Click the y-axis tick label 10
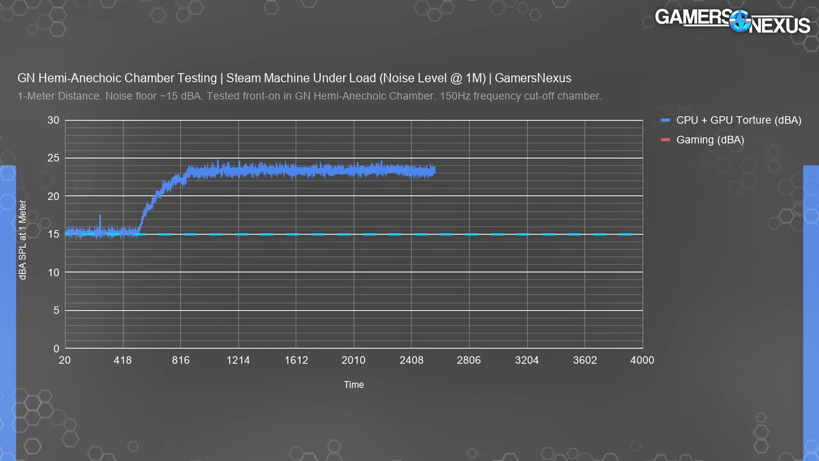 click(53, 273)
